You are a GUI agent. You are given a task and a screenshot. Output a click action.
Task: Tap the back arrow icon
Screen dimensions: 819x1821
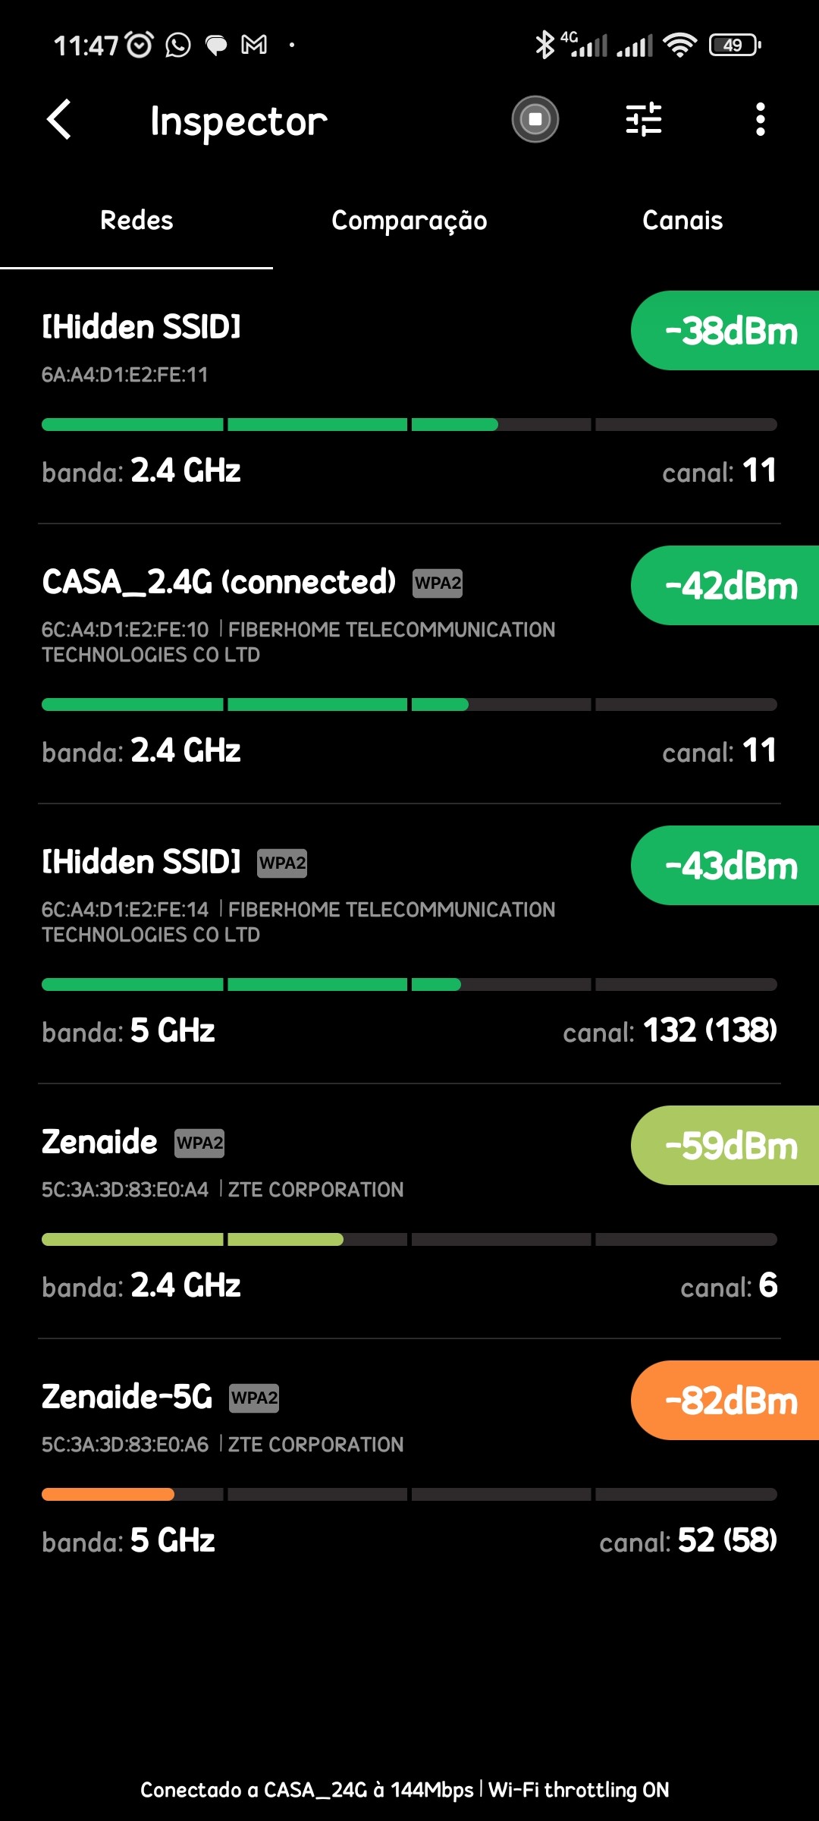[59, 120]
